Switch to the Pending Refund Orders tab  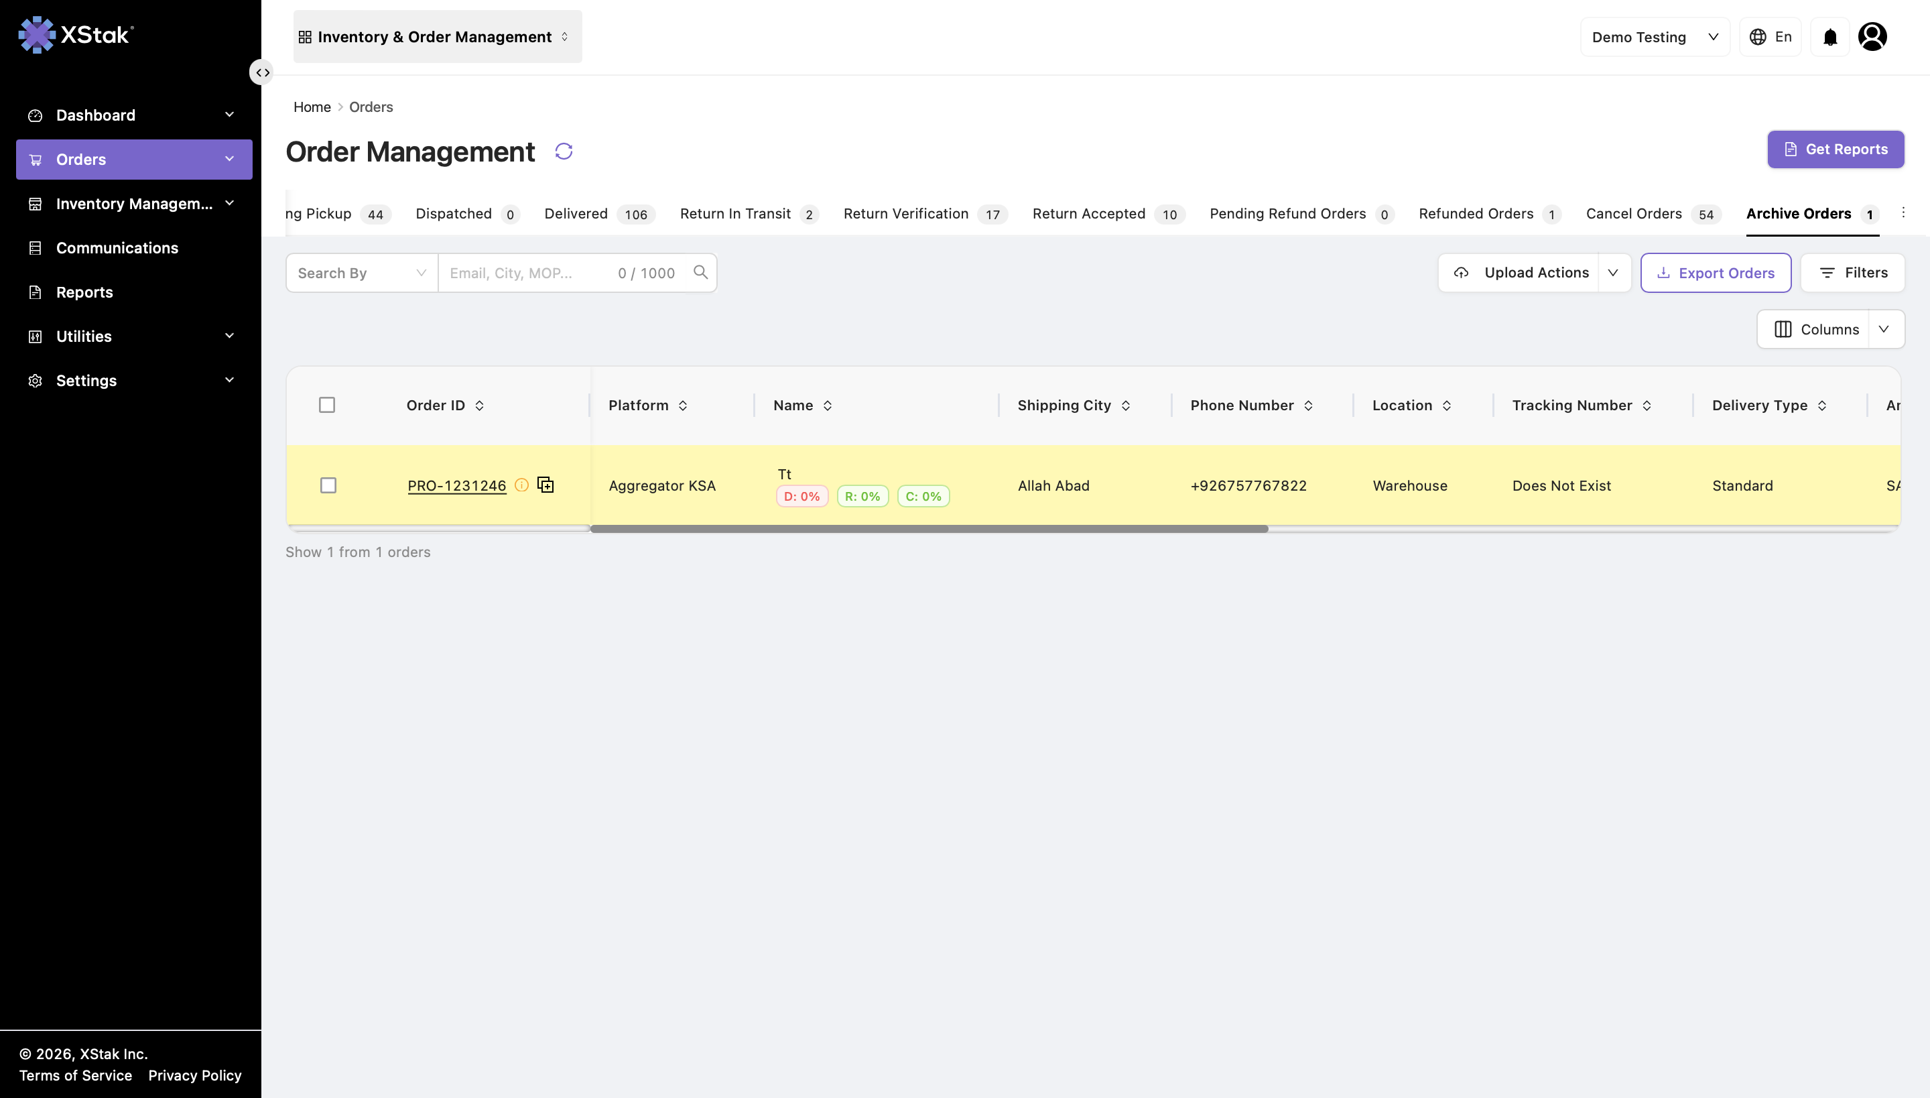[1302, 213]
